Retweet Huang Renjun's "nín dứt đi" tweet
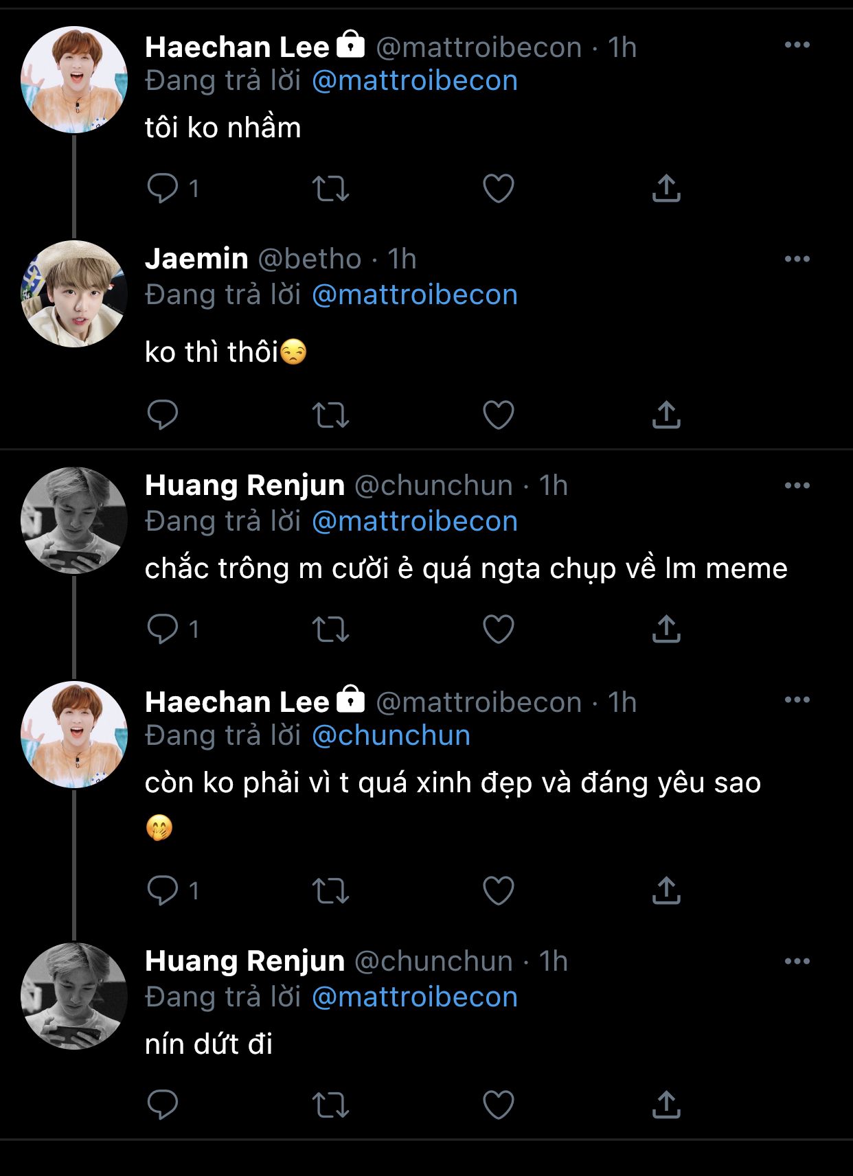This screenshot has width=853, height=1176. click(330, 1105)
